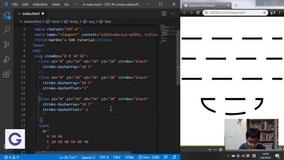Click the volume icon in system tray
This screenshot has width=284, height=160.
click(x=243, y=156)
